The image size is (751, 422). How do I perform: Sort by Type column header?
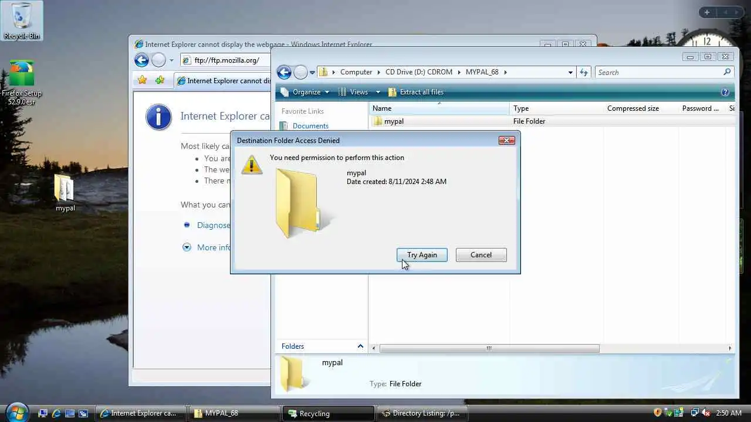[x=556, y=108]
